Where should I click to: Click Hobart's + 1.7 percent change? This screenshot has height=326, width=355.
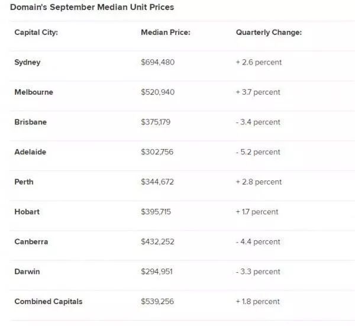(x=257, y=212)
